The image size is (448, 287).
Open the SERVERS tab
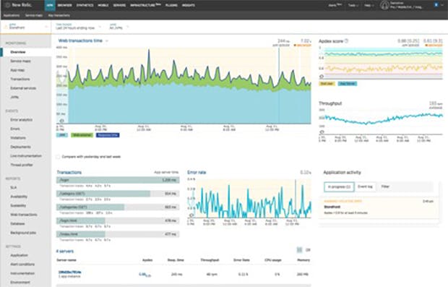point(119,5)
